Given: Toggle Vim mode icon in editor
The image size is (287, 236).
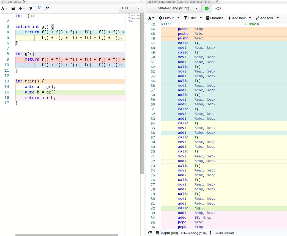Looking at the screenshot, I should coord(31,9).
